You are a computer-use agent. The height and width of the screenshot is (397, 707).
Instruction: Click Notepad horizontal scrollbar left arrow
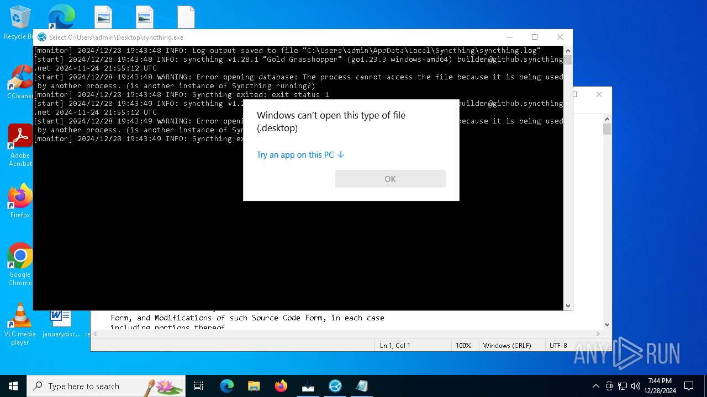[96, 334]
